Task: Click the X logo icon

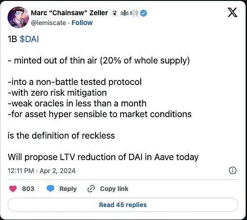Action: (233, 13)
